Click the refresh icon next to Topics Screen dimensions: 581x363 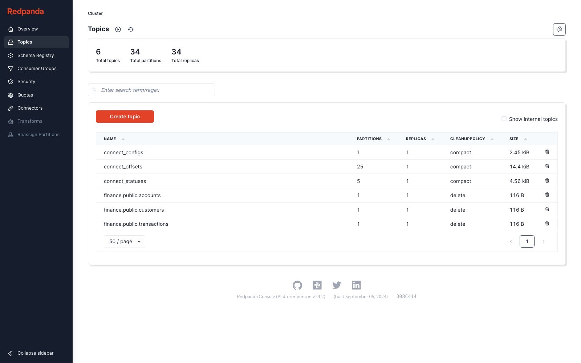[x=131, y=29]
